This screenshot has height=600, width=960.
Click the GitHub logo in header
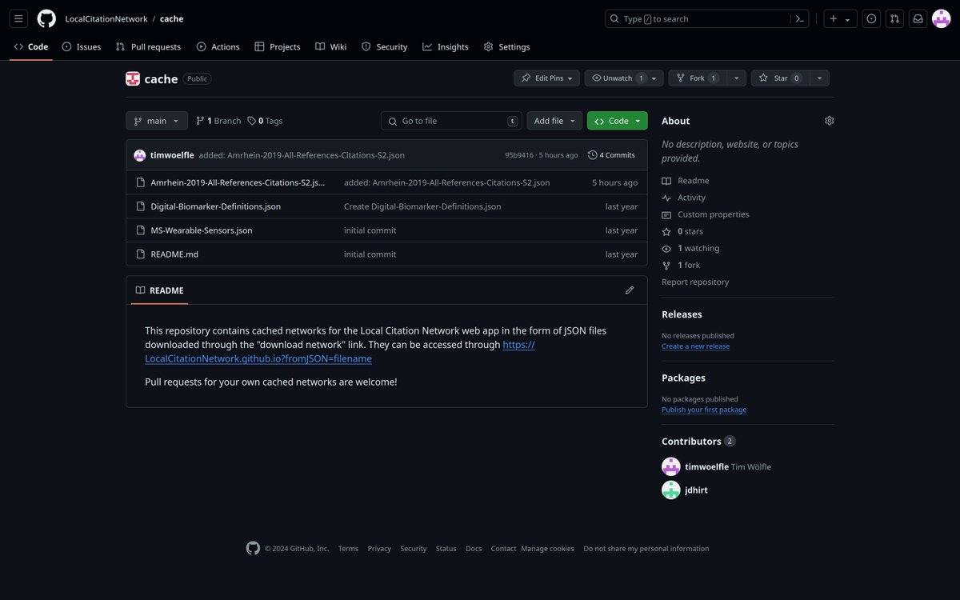(46, 18)
